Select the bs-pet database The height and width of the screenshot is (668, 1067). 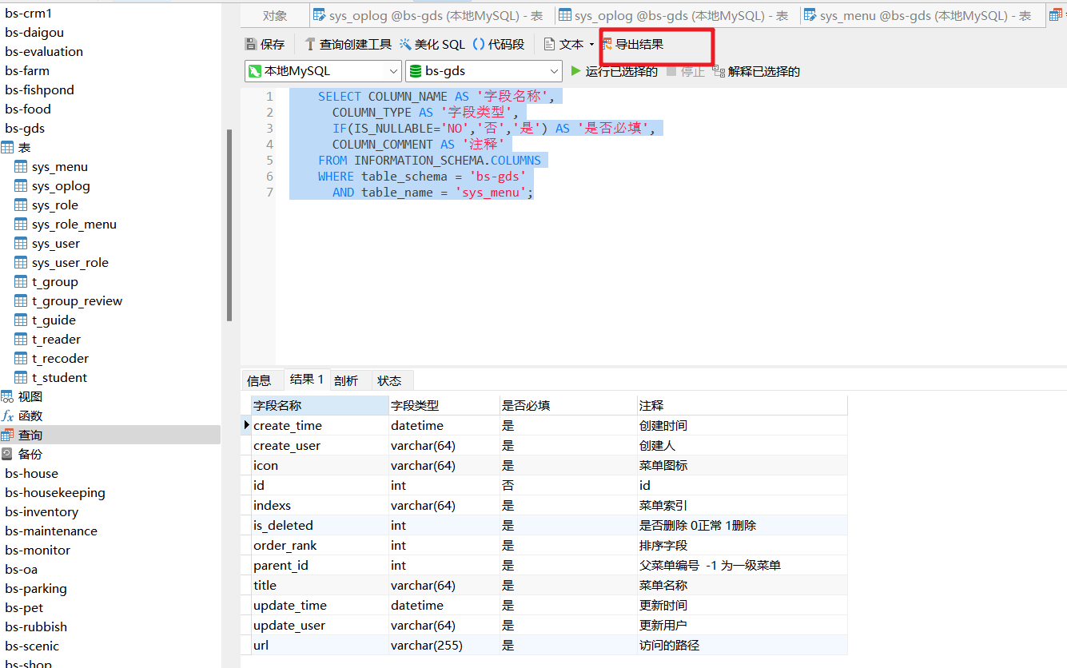pyautogui.click(x=24, y=608)
